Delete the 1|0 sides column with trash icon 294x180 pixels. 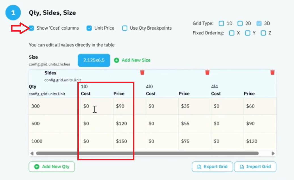click(x=142, y=72)
